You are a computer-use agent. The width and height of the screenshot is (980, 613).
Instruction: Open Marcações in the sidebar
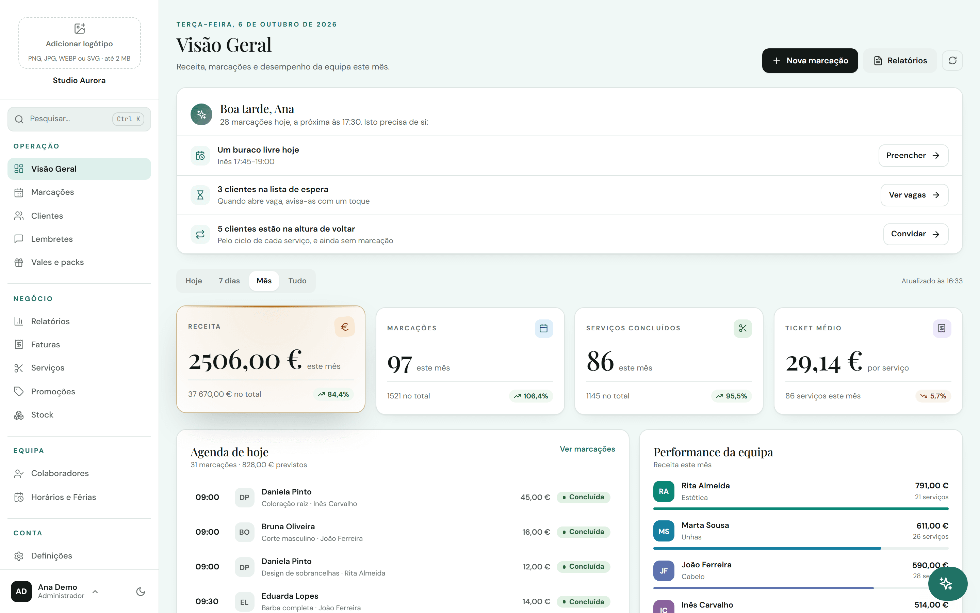tap(79, 192)
